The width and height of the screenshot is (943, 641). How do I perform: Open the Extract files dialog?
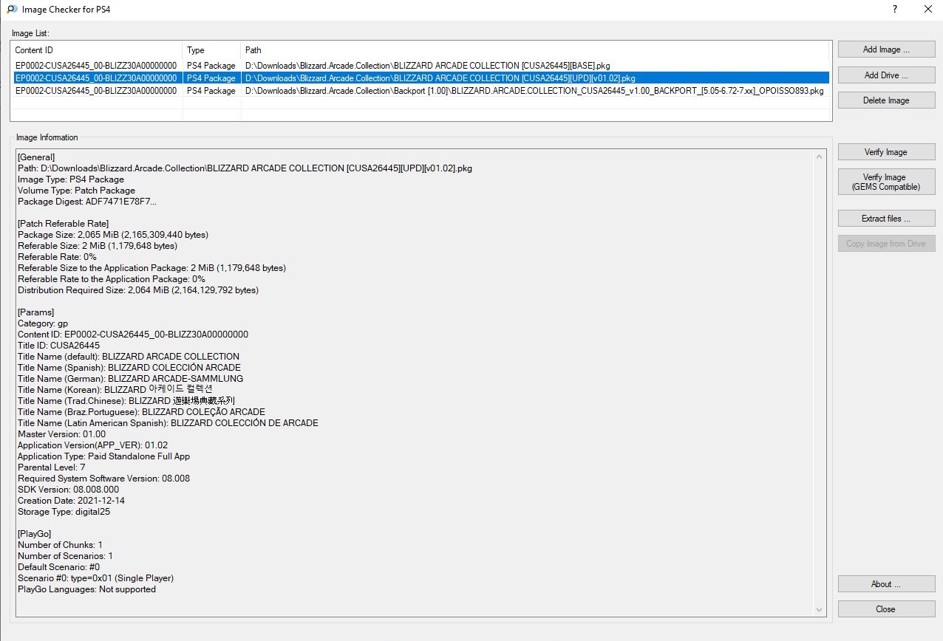(886, 219)
